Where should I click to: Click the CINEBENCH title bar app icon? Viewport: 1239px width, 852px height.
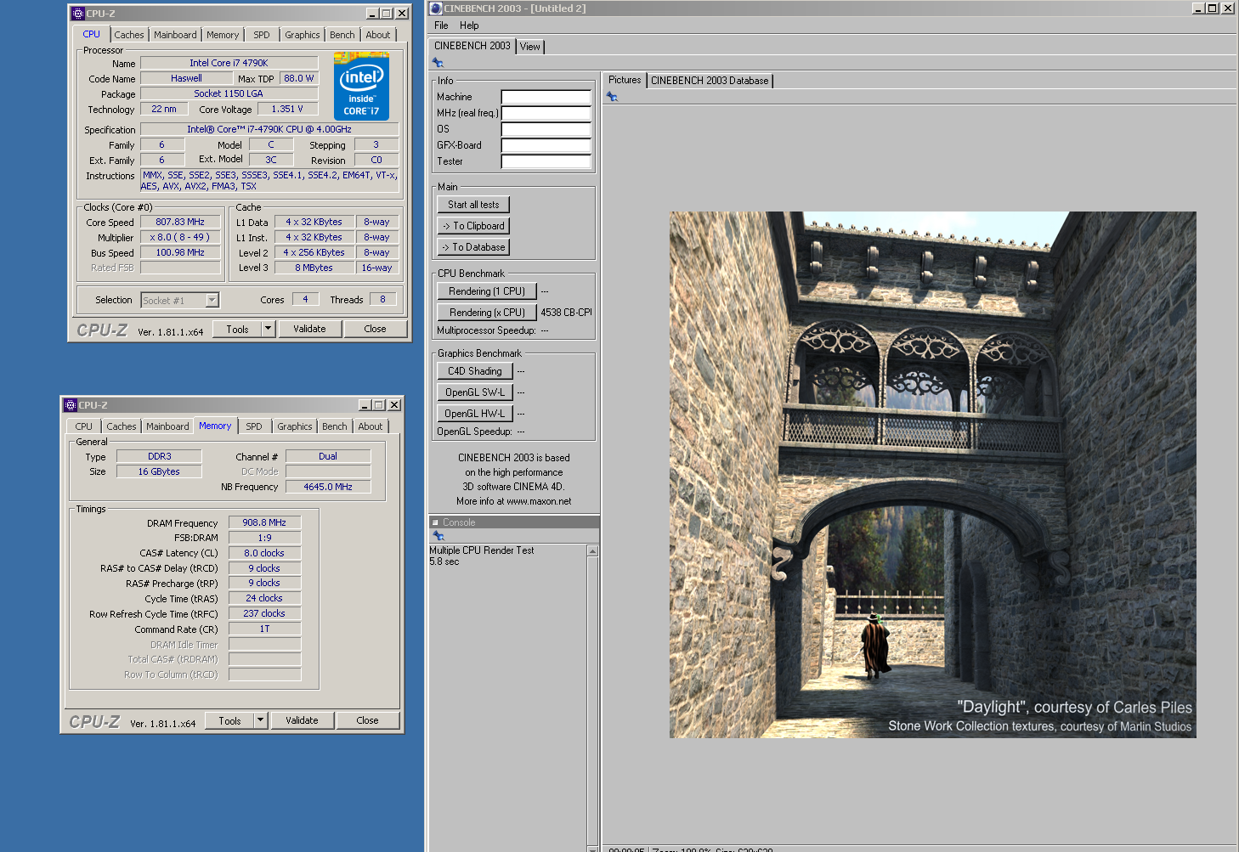tap(436, 8)
